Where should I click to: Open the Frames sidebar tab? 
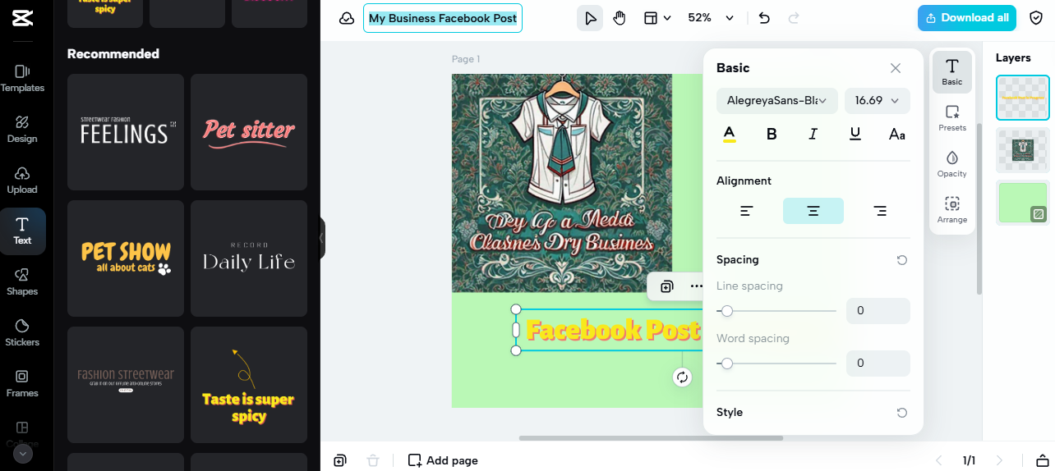pyautogui.click(x=22, y=384)
